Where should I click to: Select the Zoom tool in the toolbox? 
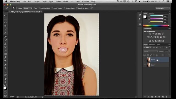(5, 82)
